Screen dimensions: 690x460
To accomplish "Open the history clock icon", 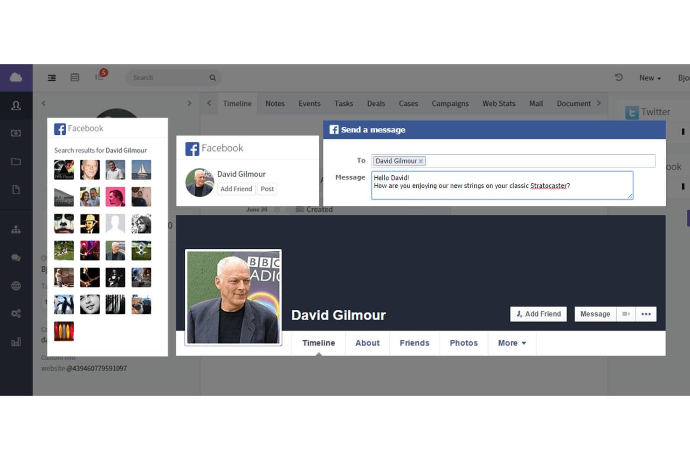I will (619, 77).
